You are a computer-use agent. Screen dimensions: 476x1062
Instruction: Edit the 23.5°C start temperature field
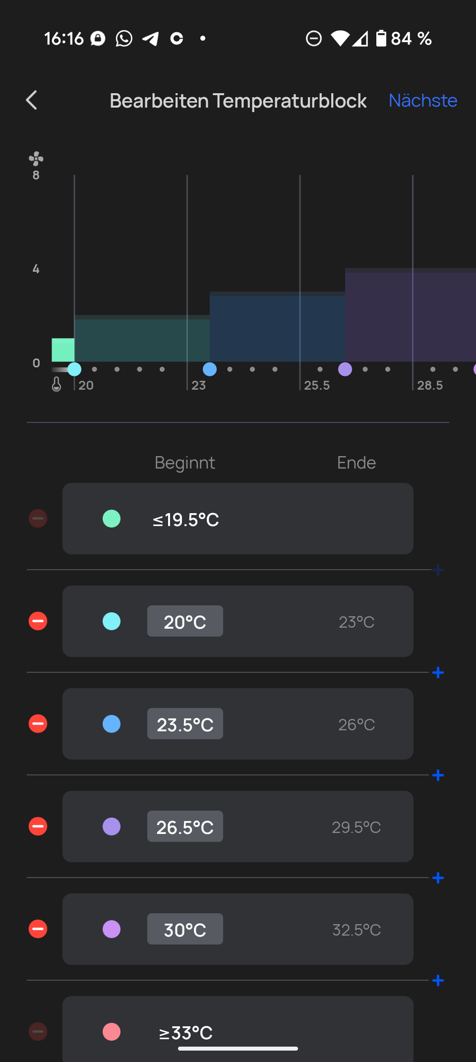pos(185,724)
